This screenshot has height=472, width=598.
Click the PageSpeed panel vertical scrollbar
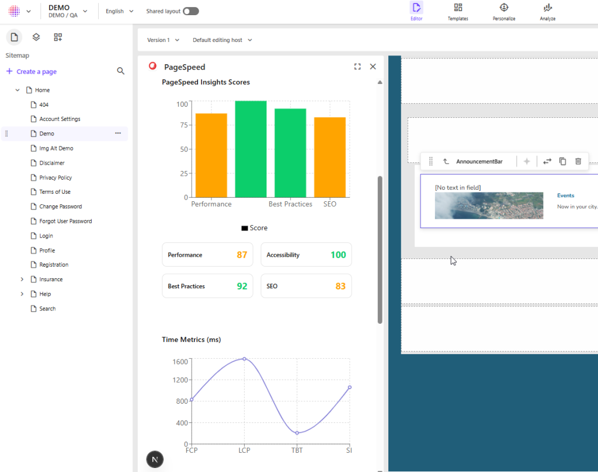click(x=380, y=249)
